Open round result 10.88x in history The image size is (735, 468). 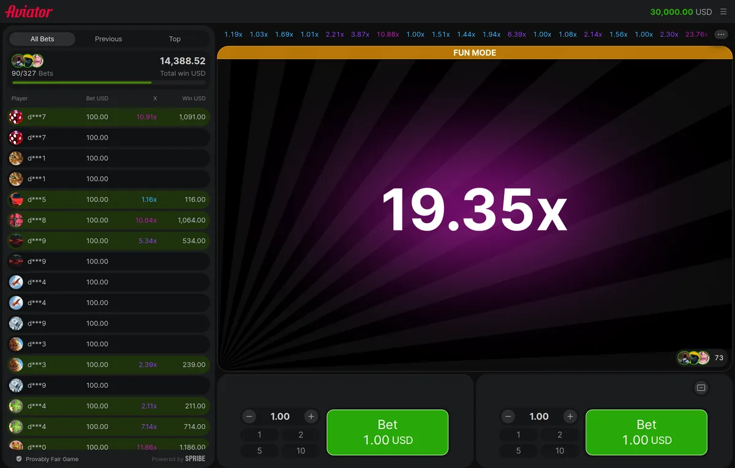tap(388, 35)
